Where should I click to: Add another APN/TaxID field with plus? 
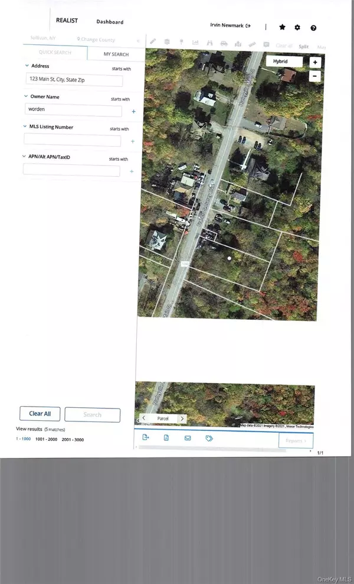[x=131, y=171]
